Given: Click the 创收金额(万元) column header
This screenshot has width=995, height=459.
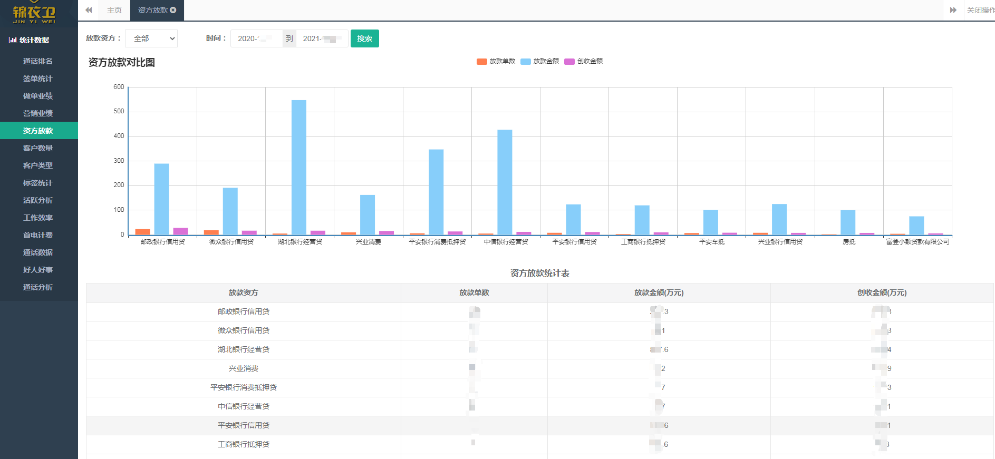Looking at the screenshot, I should (x=882, y=292).
